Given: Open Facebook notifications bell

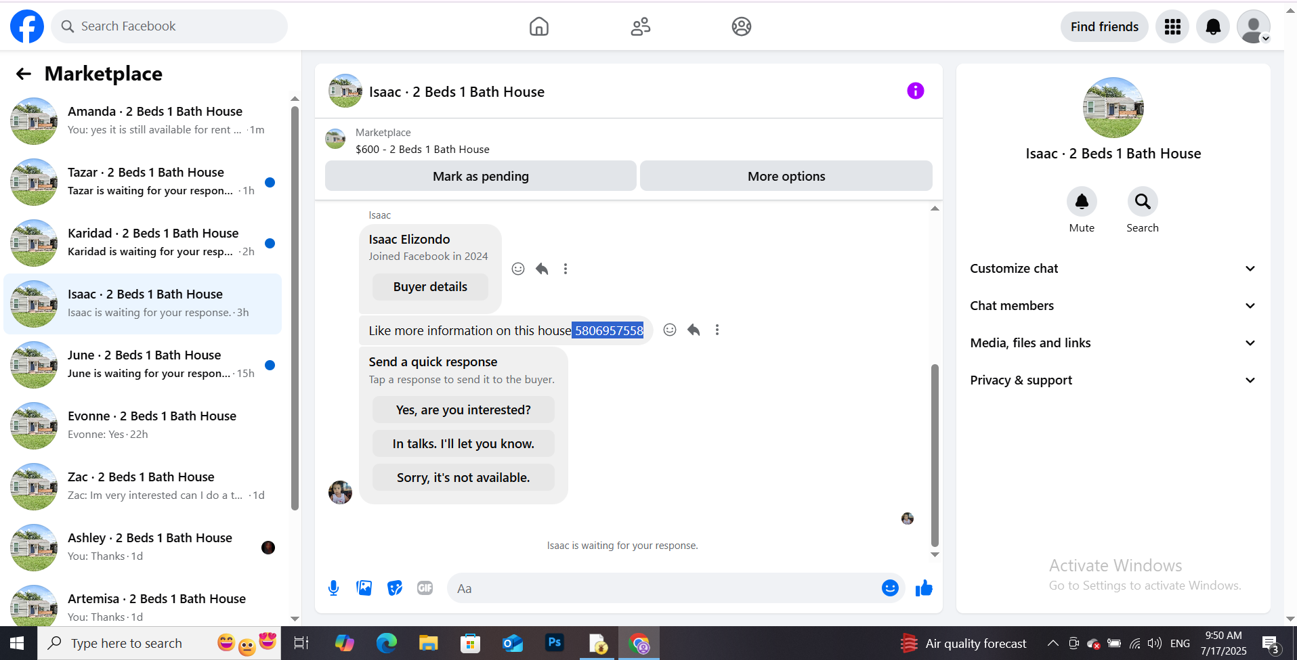Looking at the screenshot, I should [1213, 26].
